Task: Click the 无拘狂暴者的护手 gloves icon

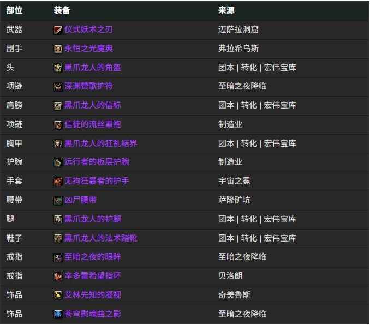Action: pos(58,182)
